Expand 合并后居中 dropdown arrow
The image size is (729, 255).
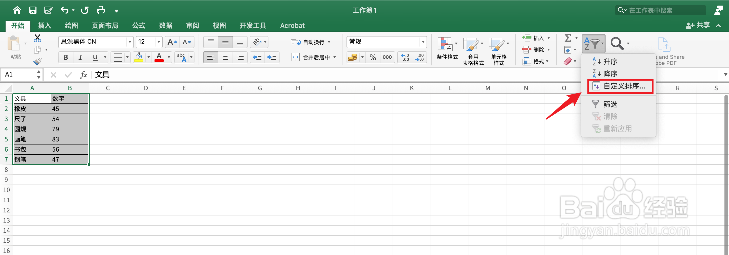(x=335, y=58)
